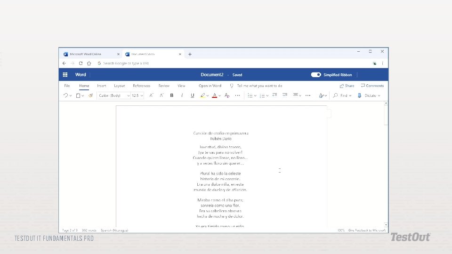Open a new browser tab

tap(190, 54)
